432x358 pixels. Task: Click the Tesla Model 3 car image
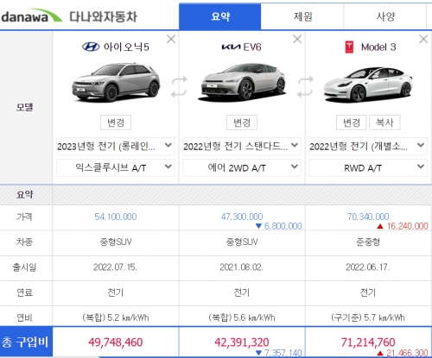pyautogui.click(x=368, y=85)
